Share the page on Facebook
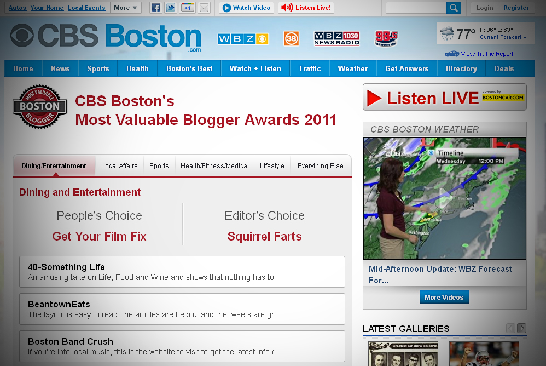Image resolution: width=546 pixels, height=366 pixels. [x=156, y=8]
